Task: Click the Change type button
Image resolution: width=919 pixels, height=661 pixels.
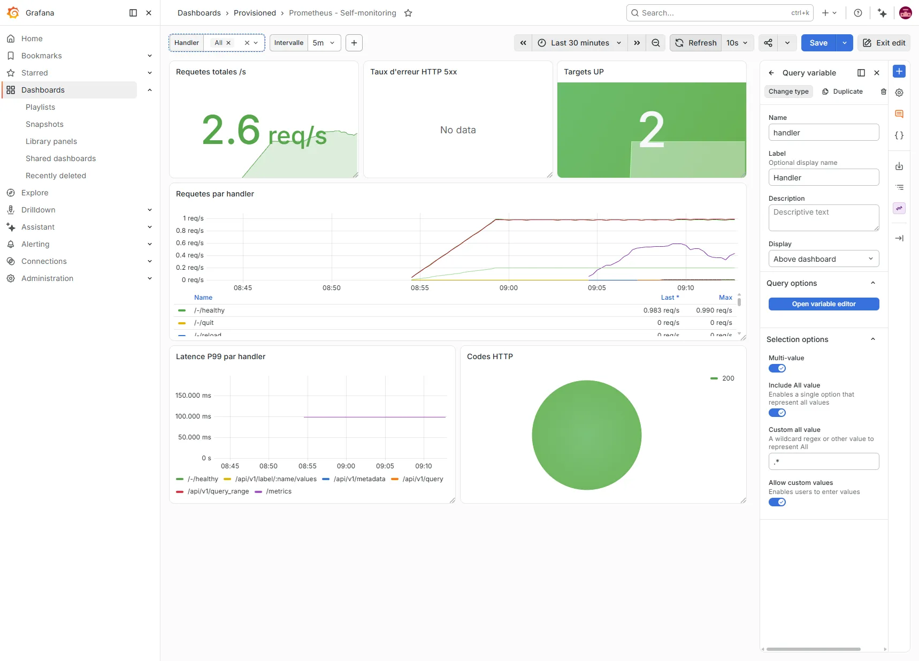Action: pyautogui.click(x=788, y=92)
